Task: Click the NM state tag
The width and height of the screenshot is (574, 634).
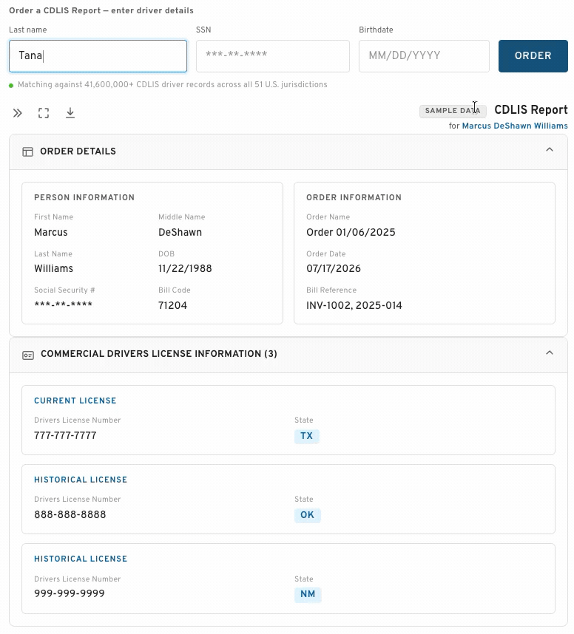Action: point(308,594)
